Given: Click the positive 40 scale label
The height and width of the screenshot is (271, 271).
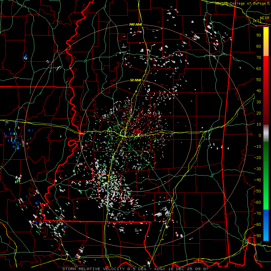Looking at the screenshot, I should pyautogui.click(x=259, y=91).
